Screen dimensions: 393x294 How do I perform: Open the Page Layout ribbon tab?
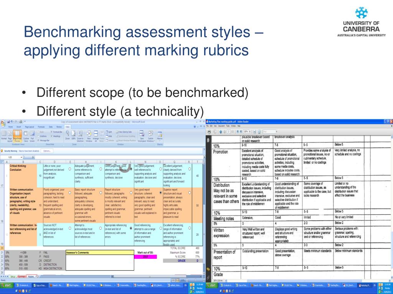[29, 127]
